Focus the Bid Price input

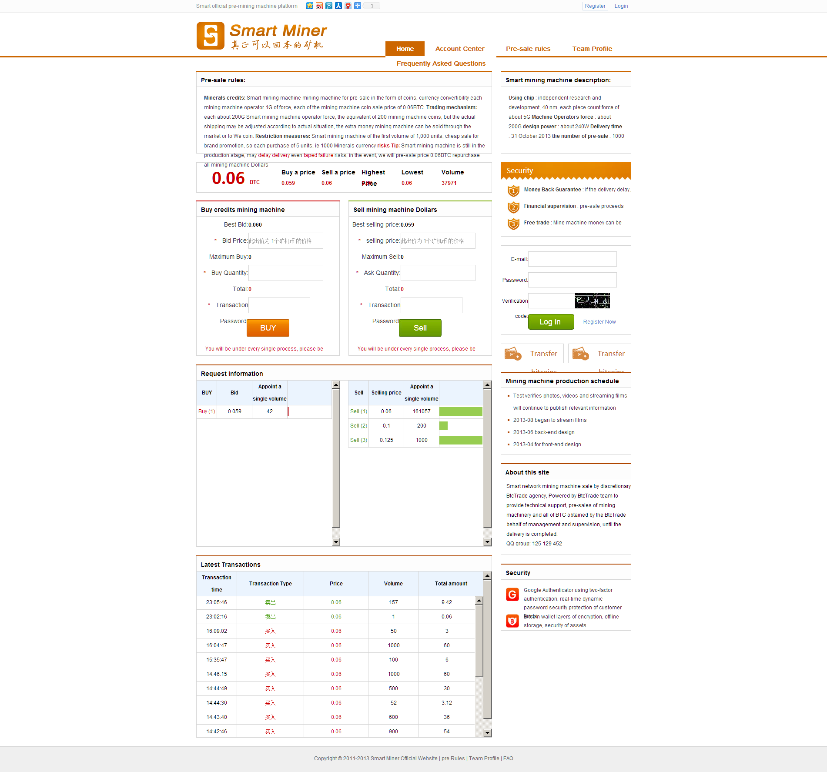click(x=286, y=241)
